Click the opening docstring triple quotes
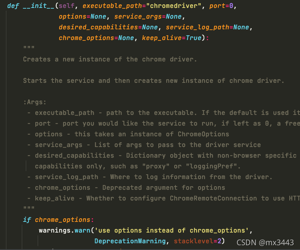The image size is (300, 250). (x=29, y=48)
